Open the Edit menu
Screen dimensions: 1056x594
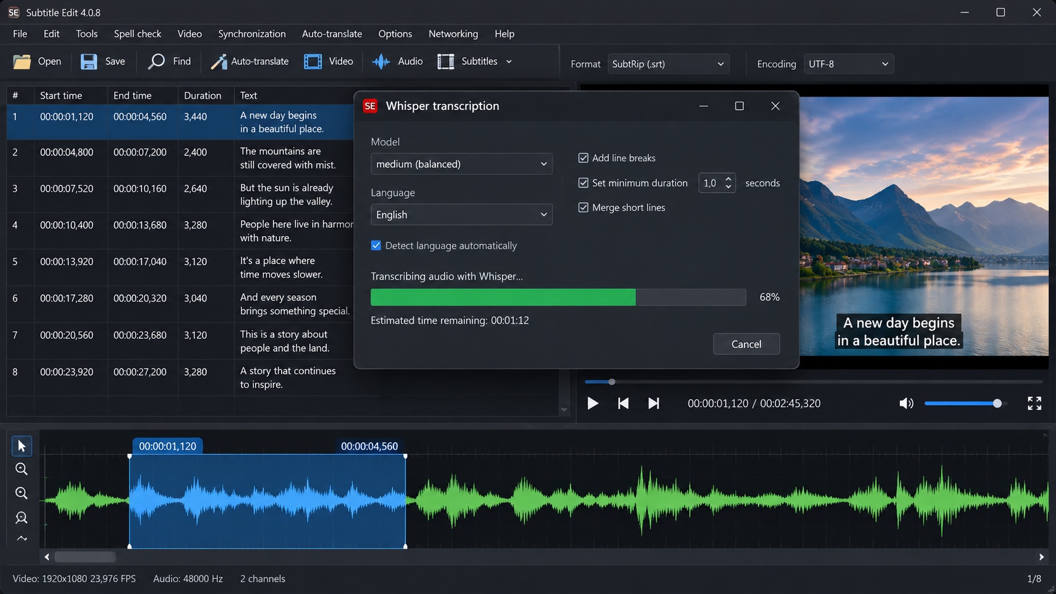52,33
